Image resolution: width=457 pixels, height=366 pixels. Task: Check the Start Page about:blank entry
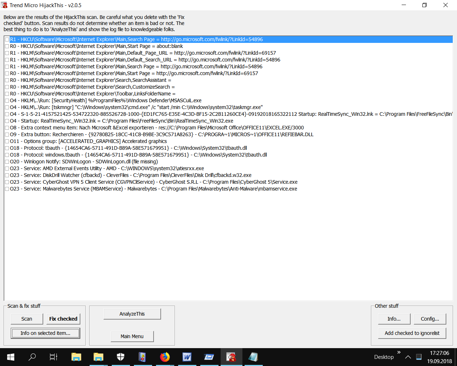[x=7, y=46]
